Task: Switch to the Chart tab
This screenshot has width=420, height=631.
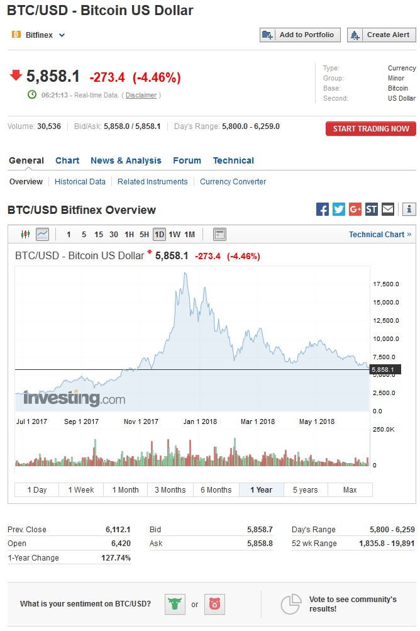Action: click(67, 160)
